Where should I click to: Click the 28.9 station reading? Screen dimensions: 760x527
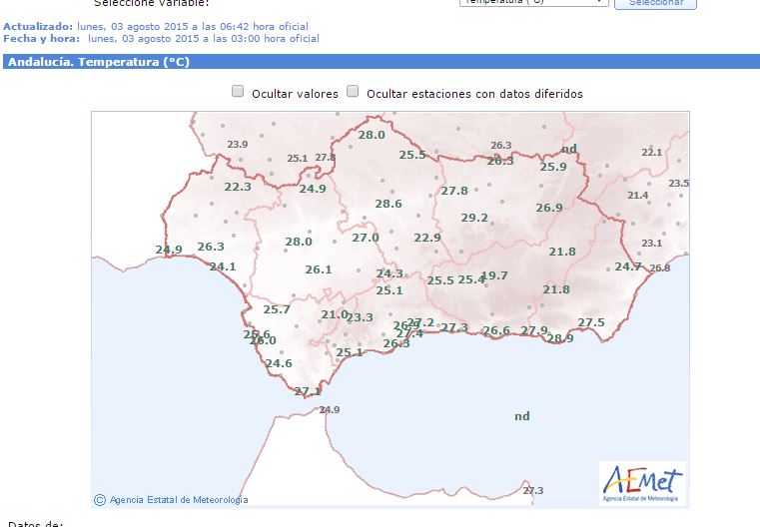560,338
